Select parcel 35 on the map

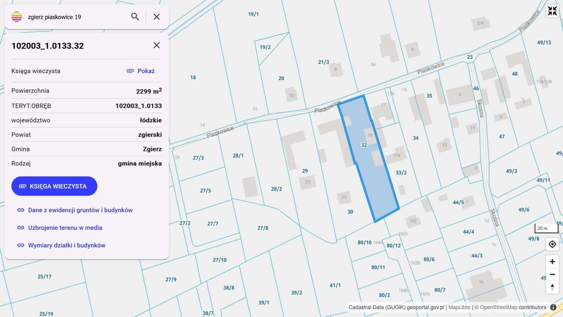pos(429,96)
